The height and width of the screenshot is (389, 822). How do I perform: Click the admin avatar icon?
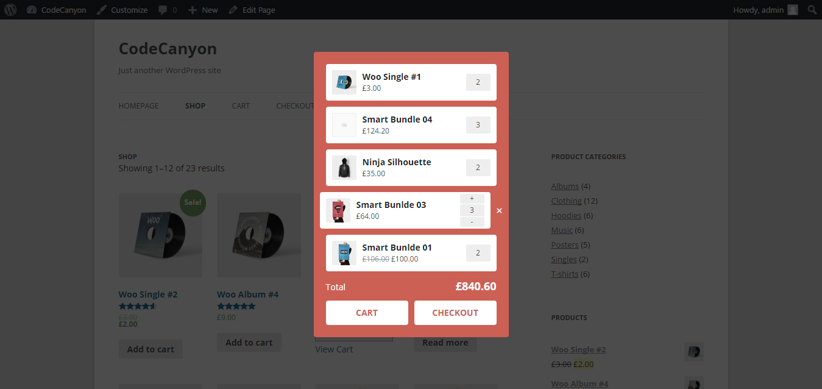click(792, 10)
